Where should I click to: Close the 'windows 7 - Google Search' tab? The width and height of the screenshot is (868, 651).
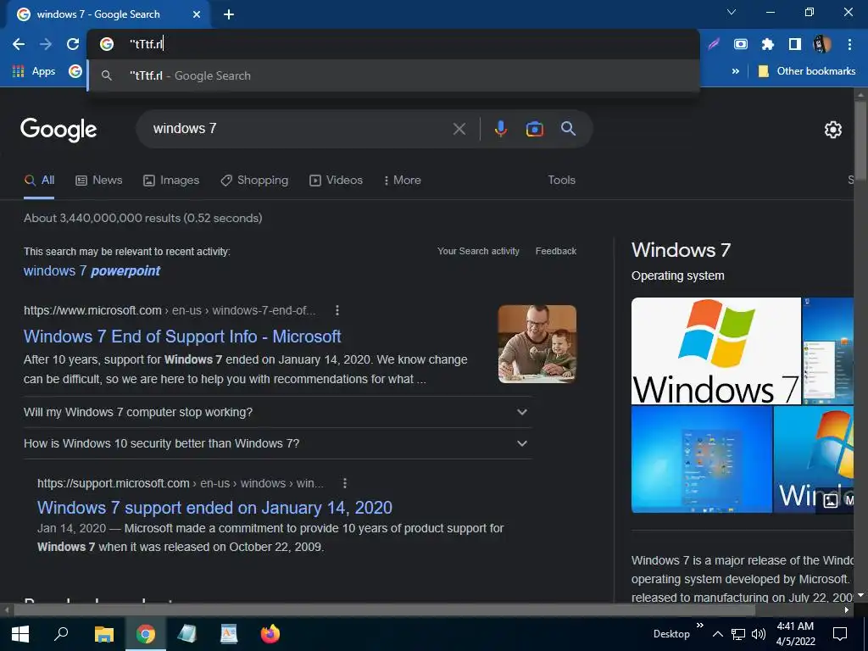click(x=197, y=14)
